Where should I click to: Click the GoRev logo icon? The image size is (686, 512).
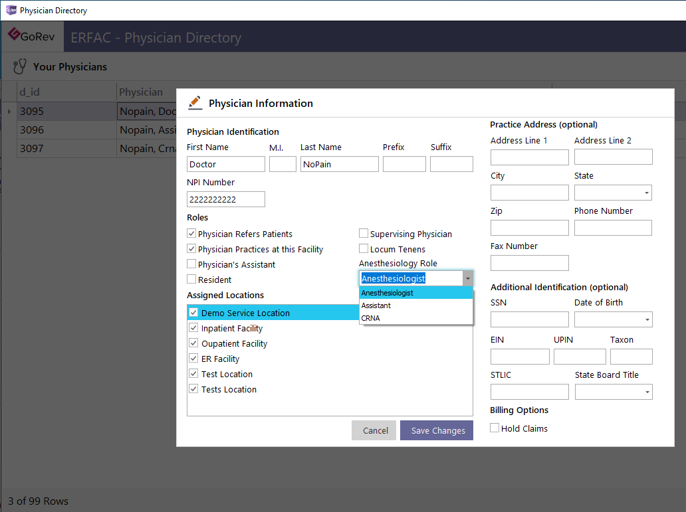[x=14, y=34]
